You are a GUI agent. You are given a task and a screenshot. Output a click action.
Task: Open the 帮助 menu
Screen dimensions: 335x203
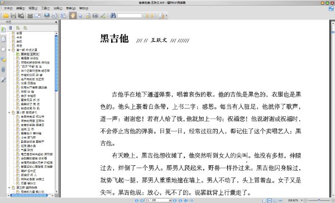84,8
